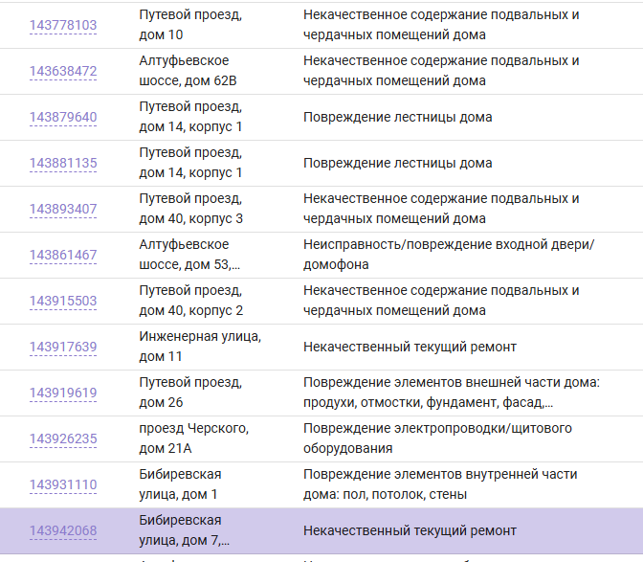
Task: Select the Путевой проезд, дом 10 address cell
Action: [190, 26]
